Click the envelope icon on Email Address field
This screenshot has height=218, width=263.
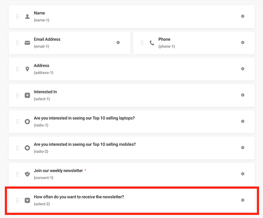click(27, 43)
